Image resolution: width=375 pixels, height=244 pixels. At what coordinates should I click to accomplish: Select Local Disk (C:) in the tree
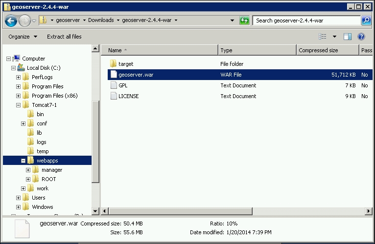[x=44, y=68]
